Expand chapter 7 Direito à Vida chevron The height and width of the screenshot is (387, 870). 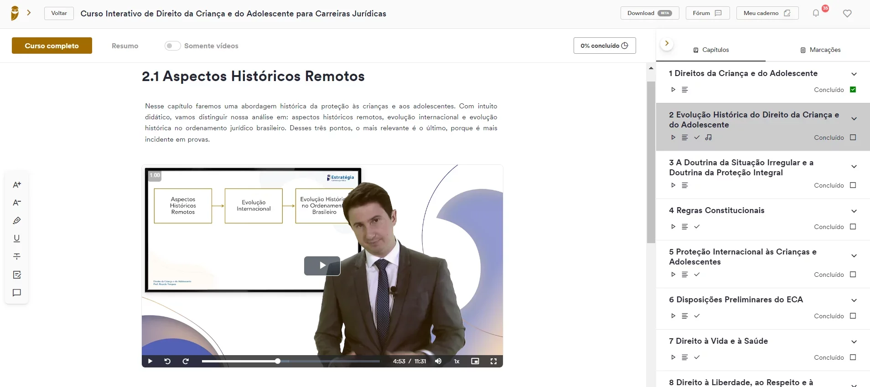(x=854, y=341)
